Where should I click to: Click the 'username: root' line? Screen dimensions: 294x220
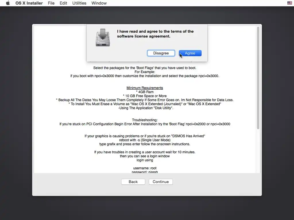point(145,168)
